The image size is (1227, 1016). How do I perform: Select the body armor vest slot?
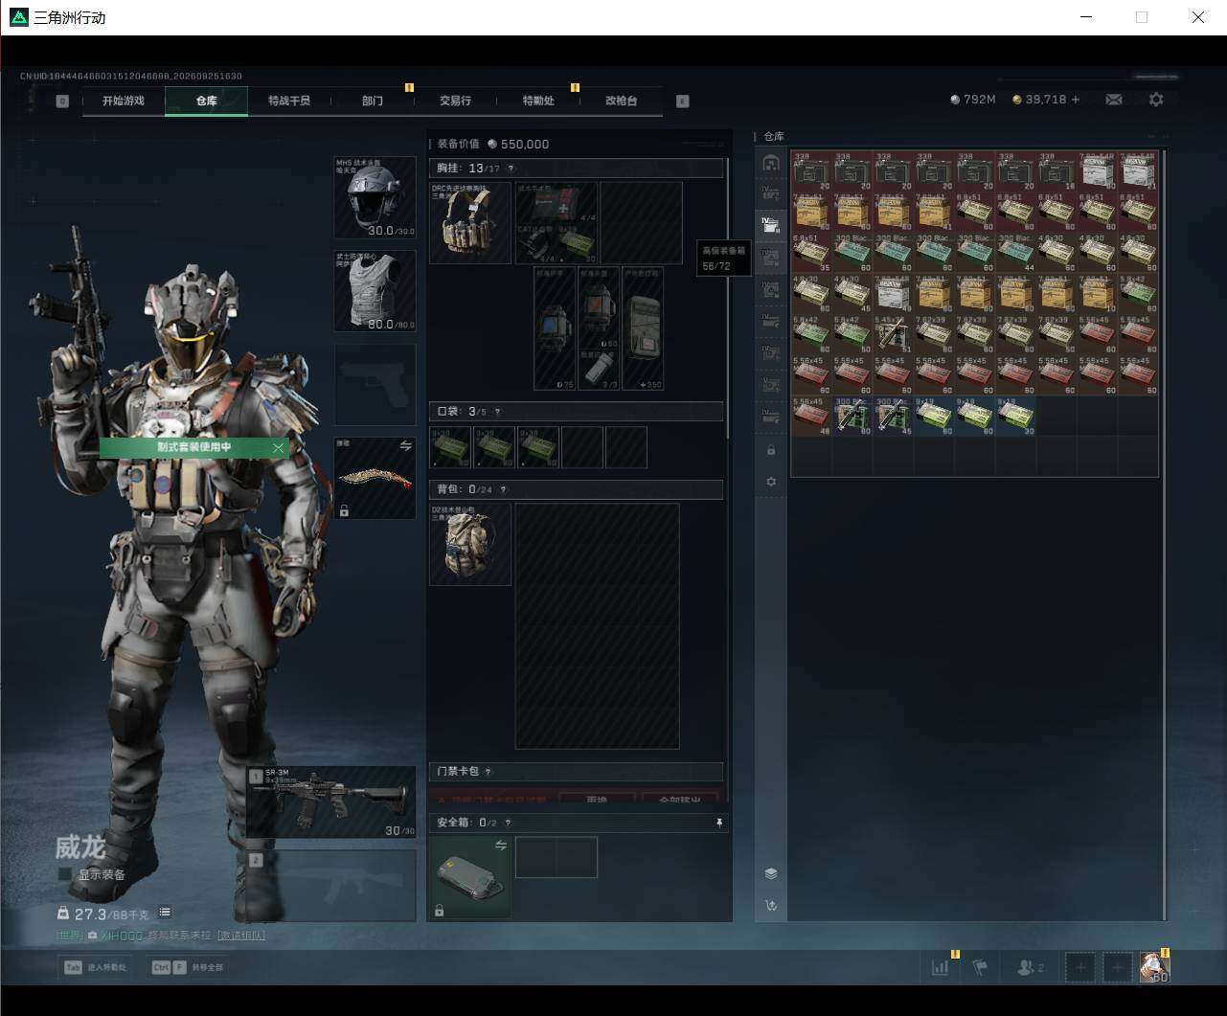pyautogui.click(x=375, y=291)
